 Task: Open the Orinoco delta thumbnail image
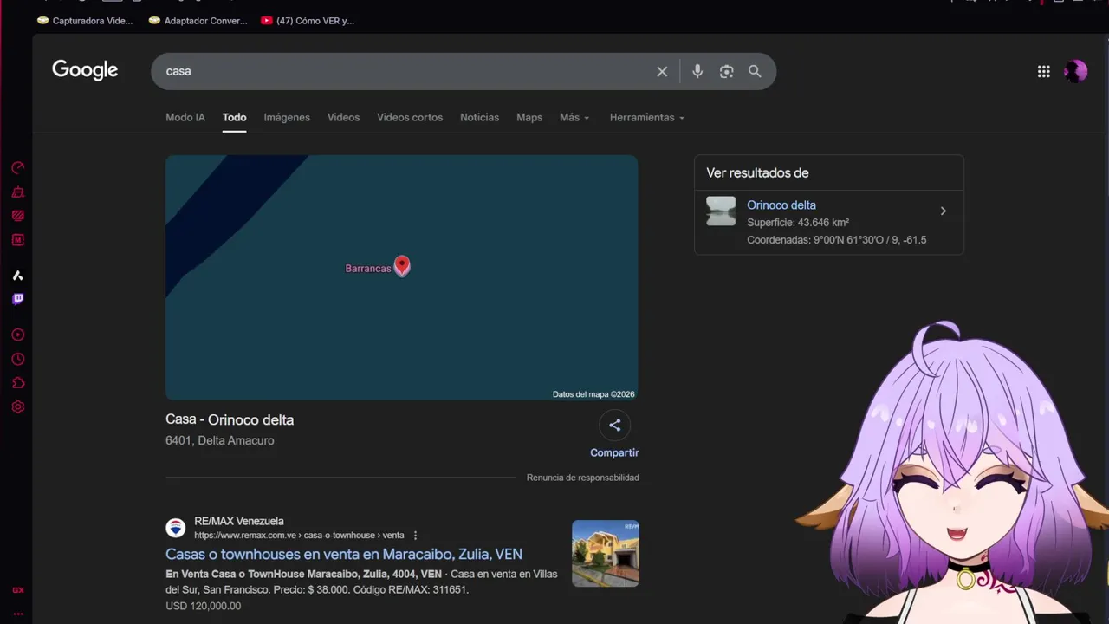pos(721,211)
